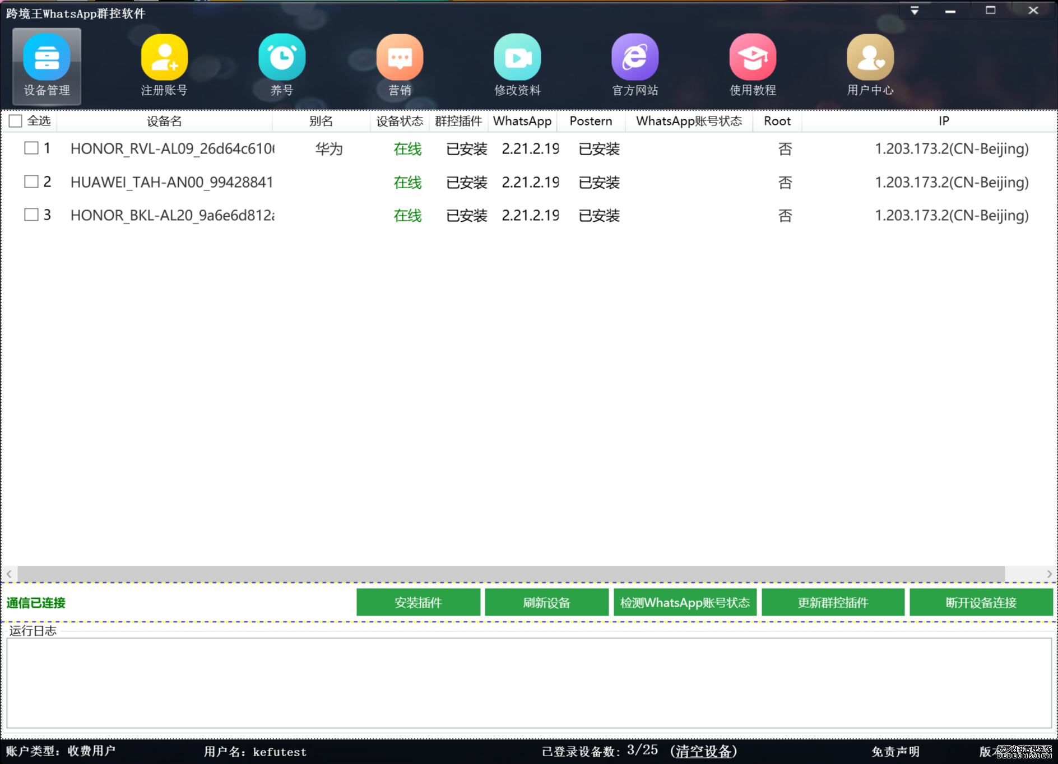Click the 账户类型: 收费用户 status entry

pyautogui.click(x=61, y=751)
